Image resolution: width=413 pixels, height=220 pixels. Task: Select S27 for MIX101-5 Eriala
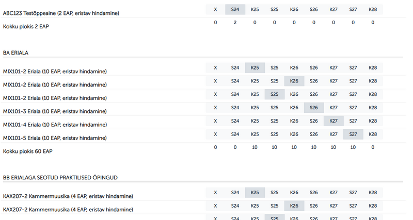click(353, 134)
